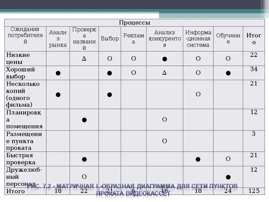Select open circle in Хороший выбор, Информационная система
Screen dimensions: 269x202
click(x=198, y=73)
